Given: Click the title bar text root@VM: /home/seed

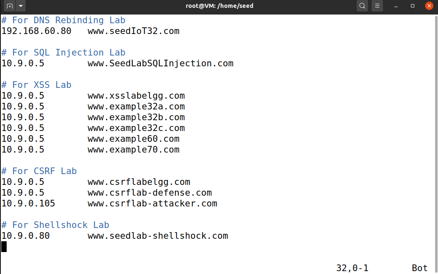Looking at the screenshot, I should 219,6.
